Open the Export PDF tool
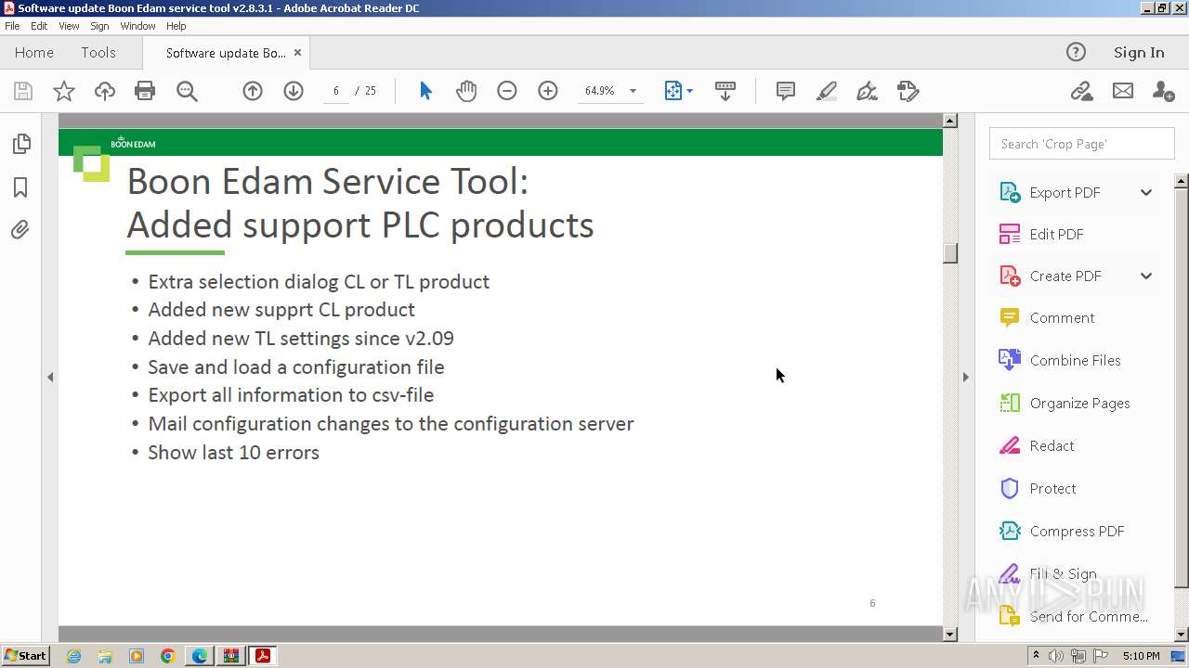Viewport: 1189px width, 668px height. point(1065,192)
